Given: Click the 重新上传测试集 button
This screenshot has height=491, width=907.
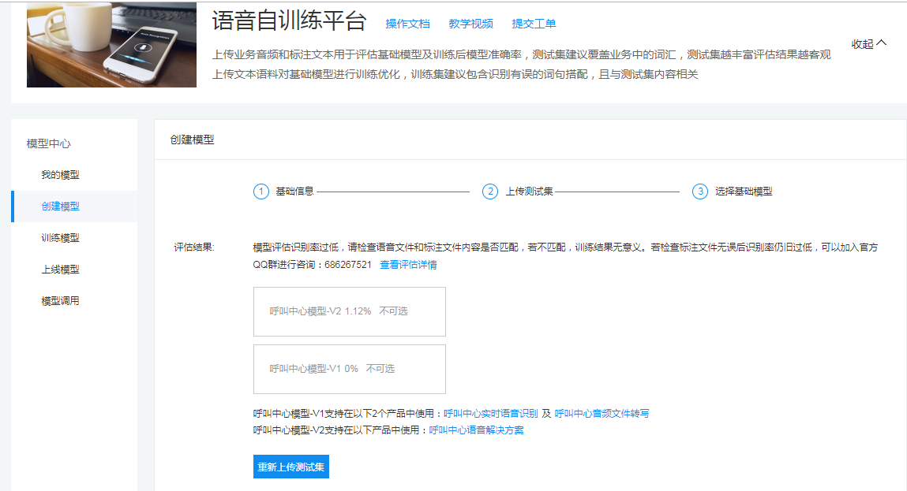Looking at the screenshot, I should 291,467.
